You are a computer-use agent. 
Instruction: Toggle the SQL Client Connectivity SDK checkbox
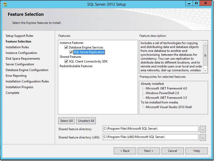tap(66, 61)
